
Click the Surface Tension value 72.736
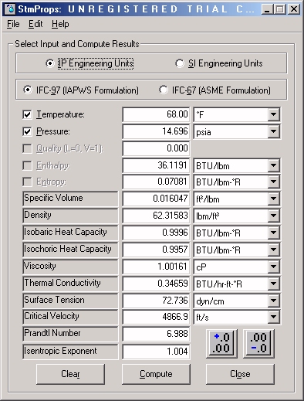click(156, 301)
